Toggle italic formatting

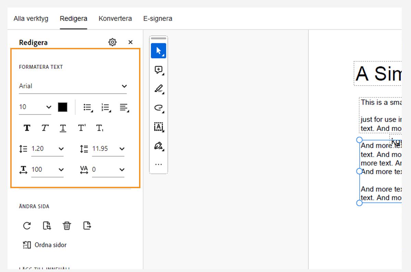click(x=45, y=128)
